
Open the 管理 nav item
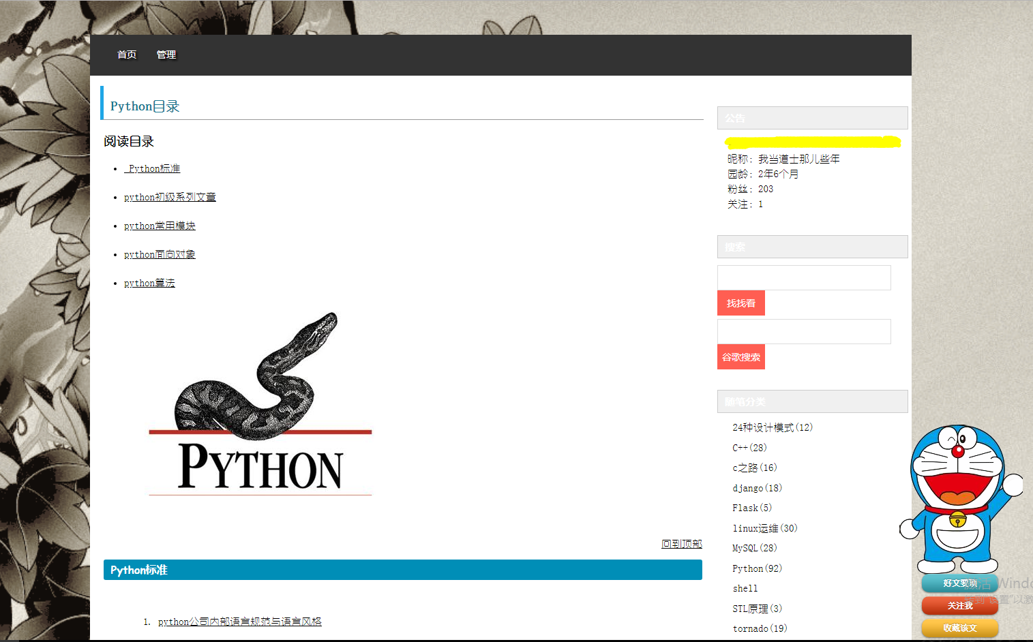(166, 55)
